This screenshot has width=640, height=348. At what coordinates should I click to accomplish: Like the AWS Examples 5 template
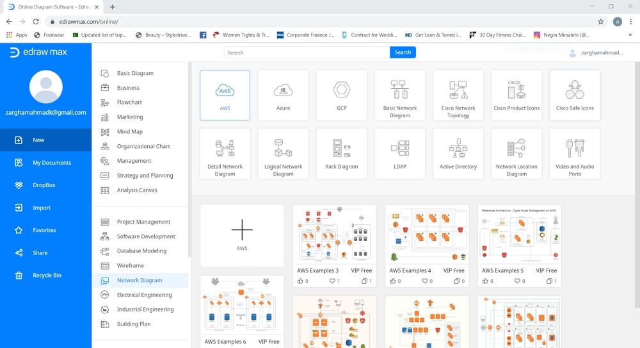485,281
